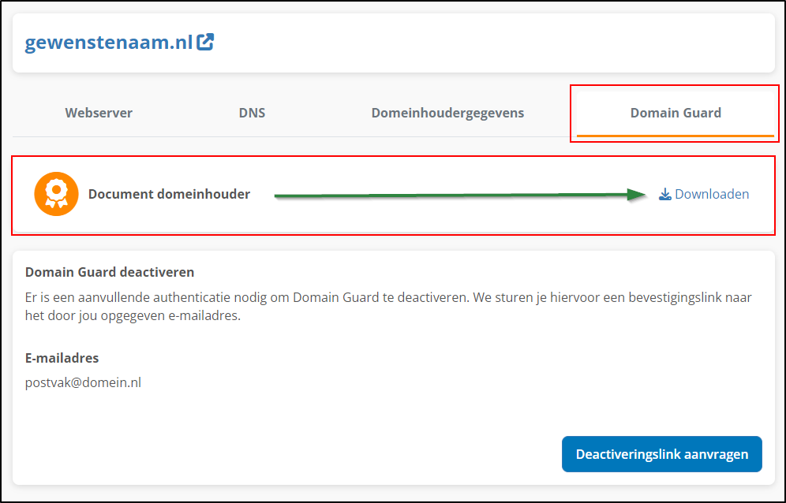Open the DNS tab
This screenshot has height=503, width=786.
click(x=252, y=113)
